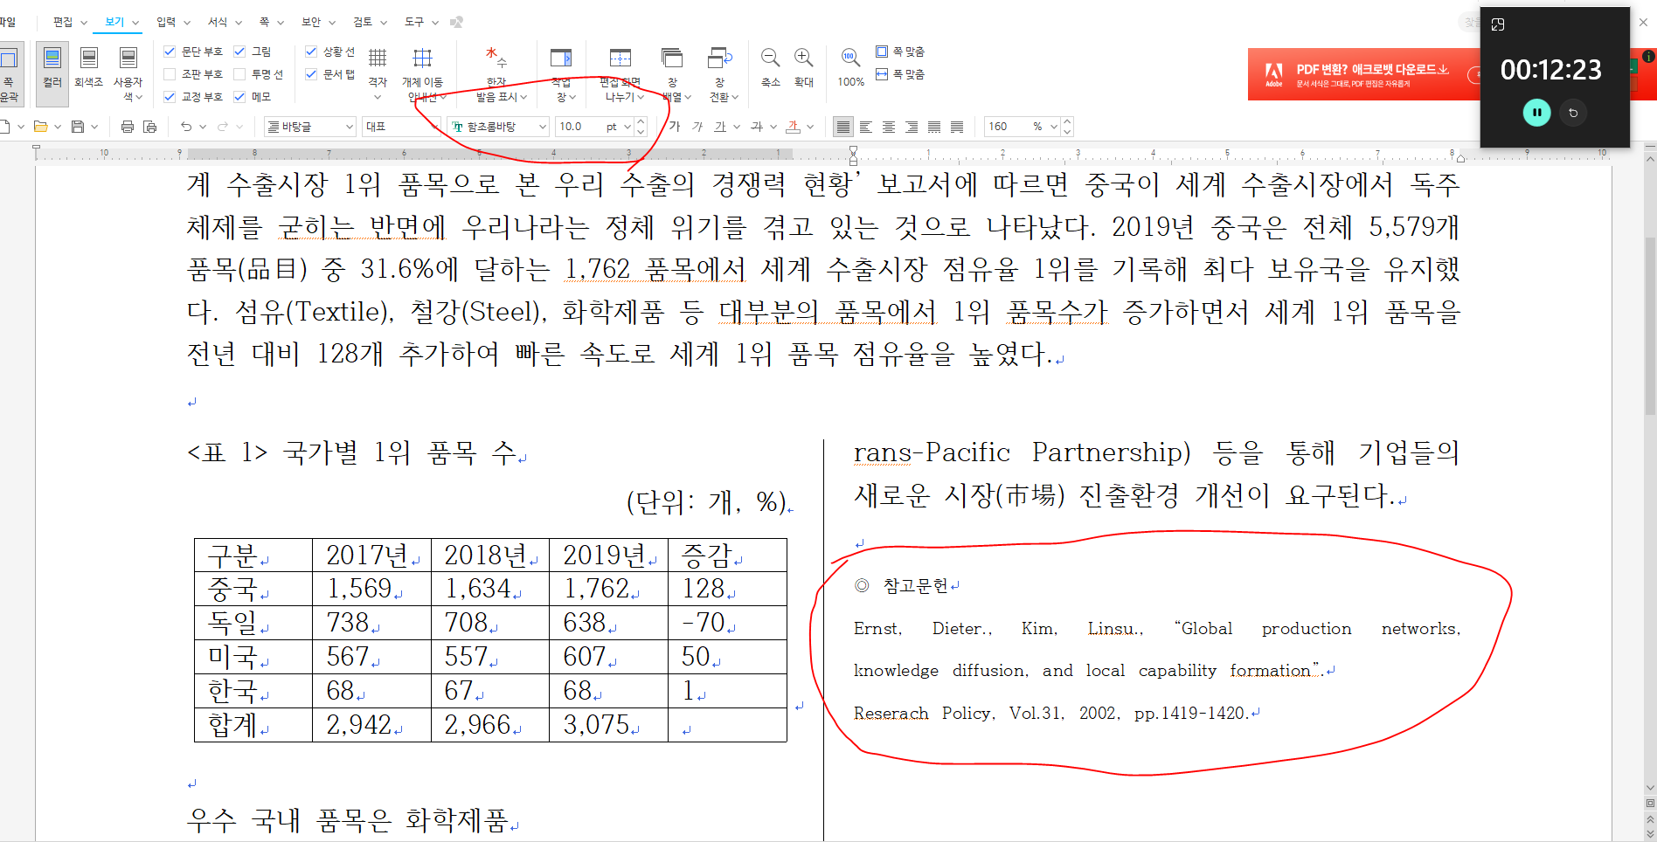Click the print icon in toolbar
This screenshot has height=842, width=1657.
point(128,127)
